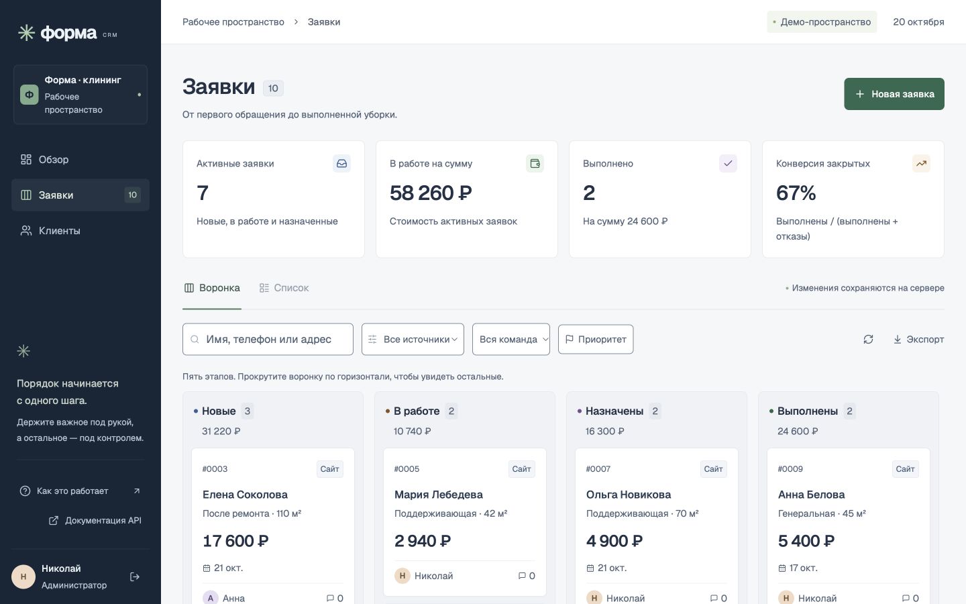Open the Ольга Новикова request card
966x604 pixels.
coord(657,526)
